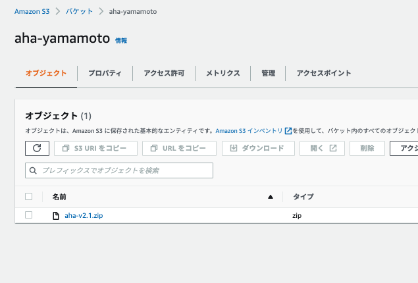Open the Amazon S3 インベントリ link
The width and height of the screenshot is (418, 283).
(x=249, y=131)
